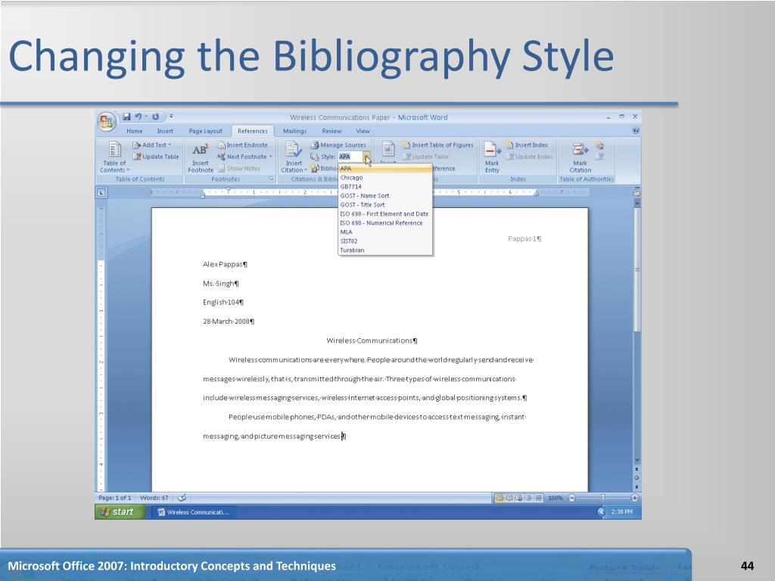Activate Wireless Communications taskbar button
775x581 pixels.
tap(193, 512)
